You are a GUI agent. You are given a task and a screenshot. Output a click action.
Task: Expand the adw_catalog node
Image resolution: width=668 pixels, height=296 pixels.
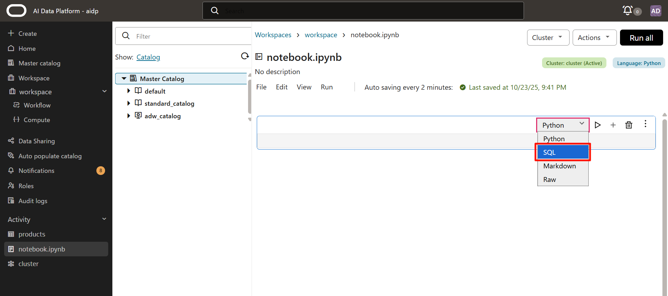[129, 115]
